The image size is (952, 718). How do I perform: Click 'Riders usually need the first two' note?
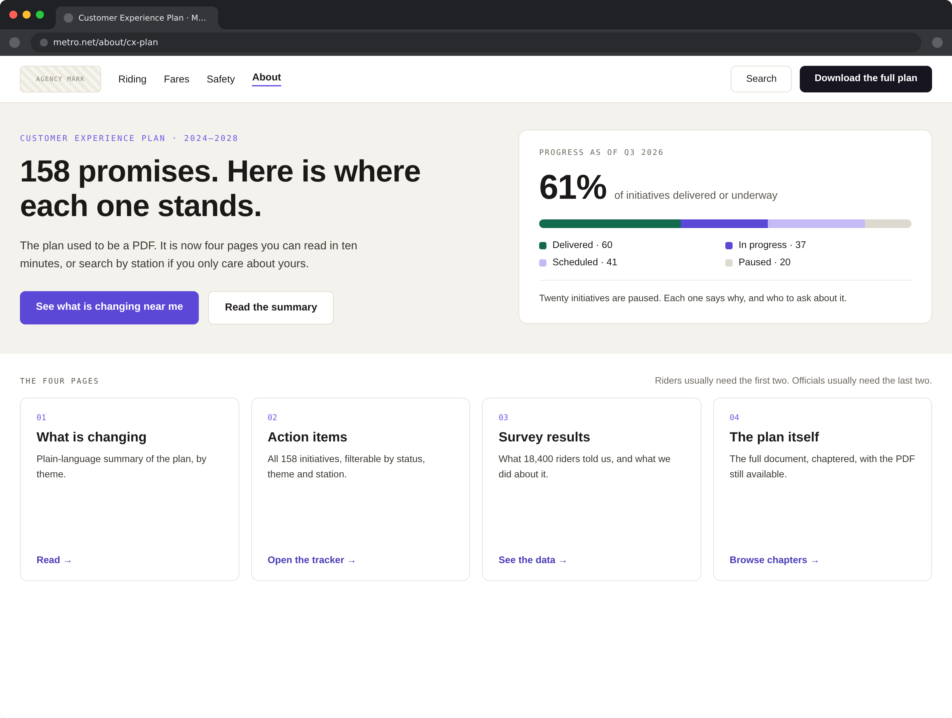(793, 381)
